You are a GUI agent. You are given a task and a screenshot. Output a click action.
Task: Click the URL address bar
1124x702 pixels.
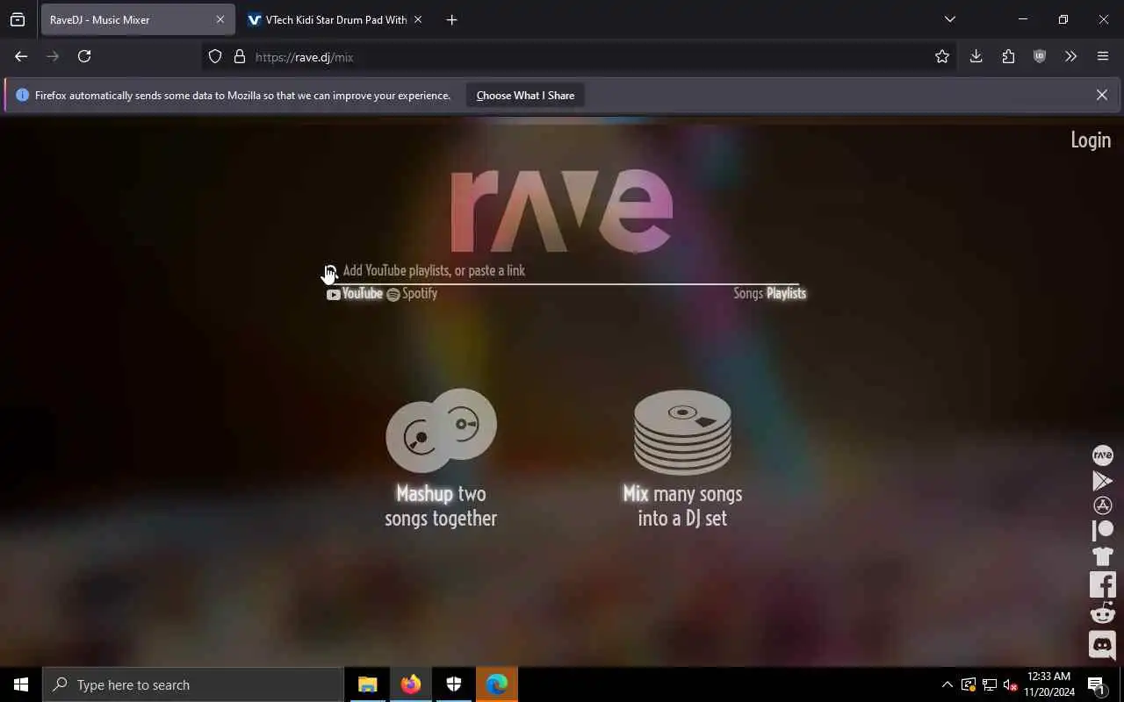tap(580, 56)
